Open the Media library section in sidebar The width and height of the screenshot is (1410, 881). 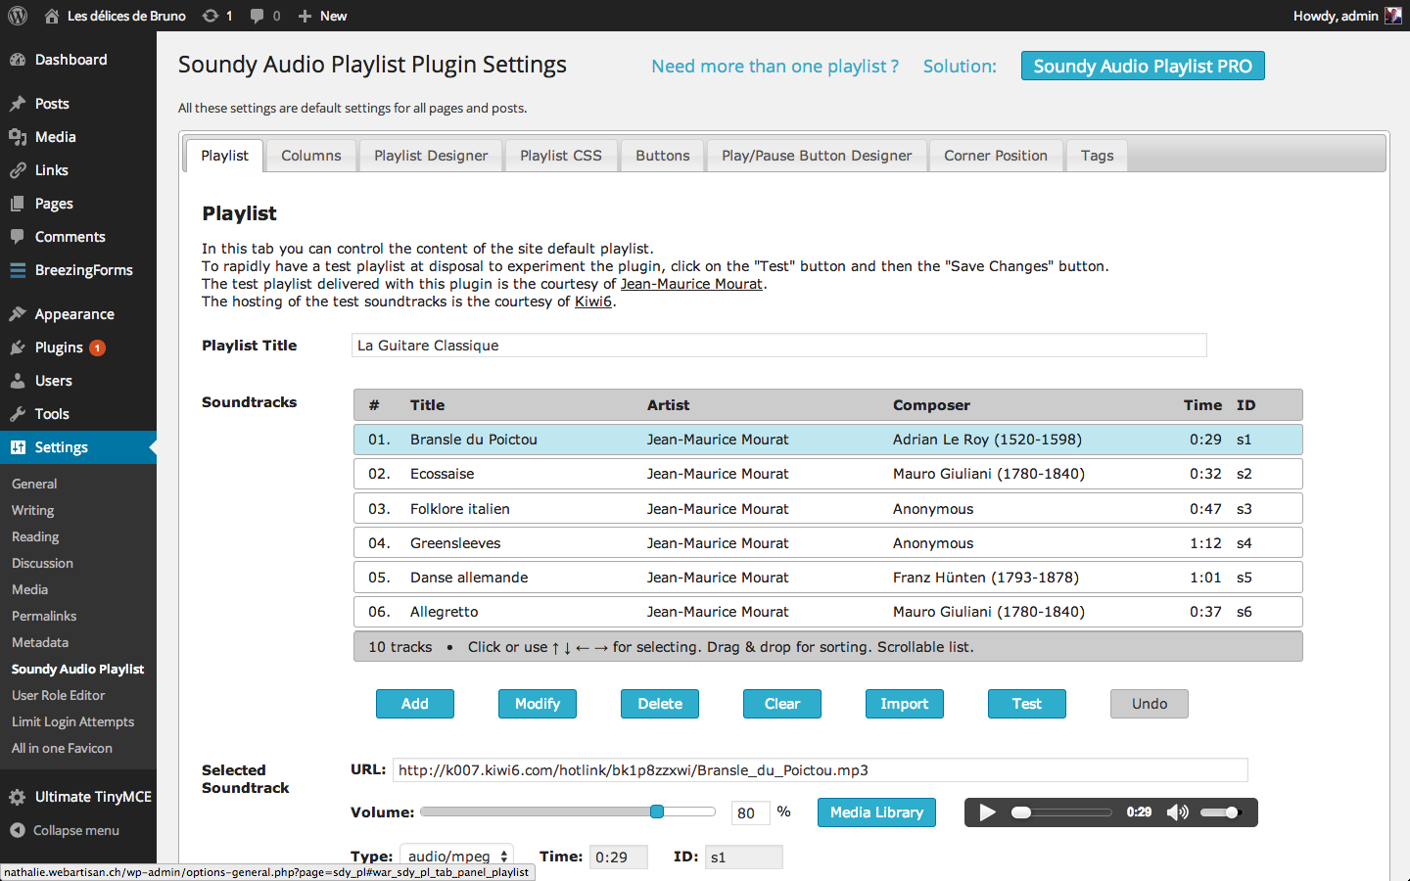[78, 137]
